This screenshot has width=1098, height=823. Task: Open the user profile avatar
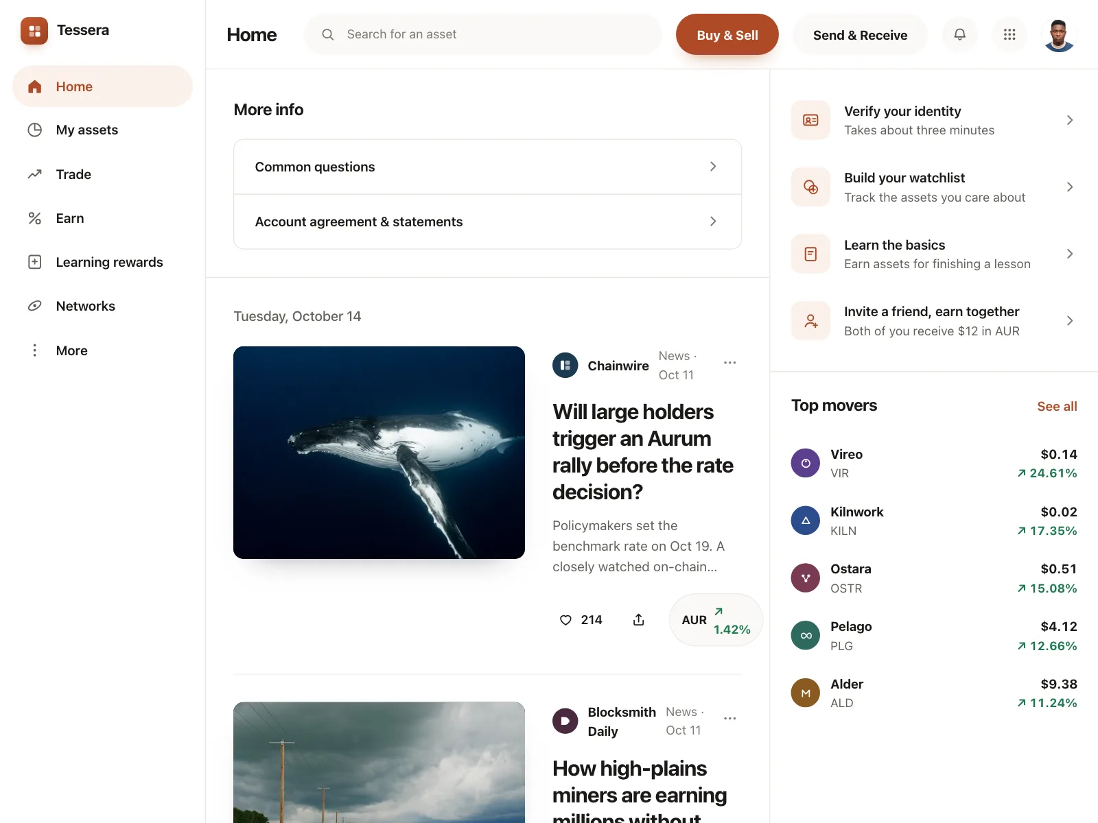(x=1059, y=34)
